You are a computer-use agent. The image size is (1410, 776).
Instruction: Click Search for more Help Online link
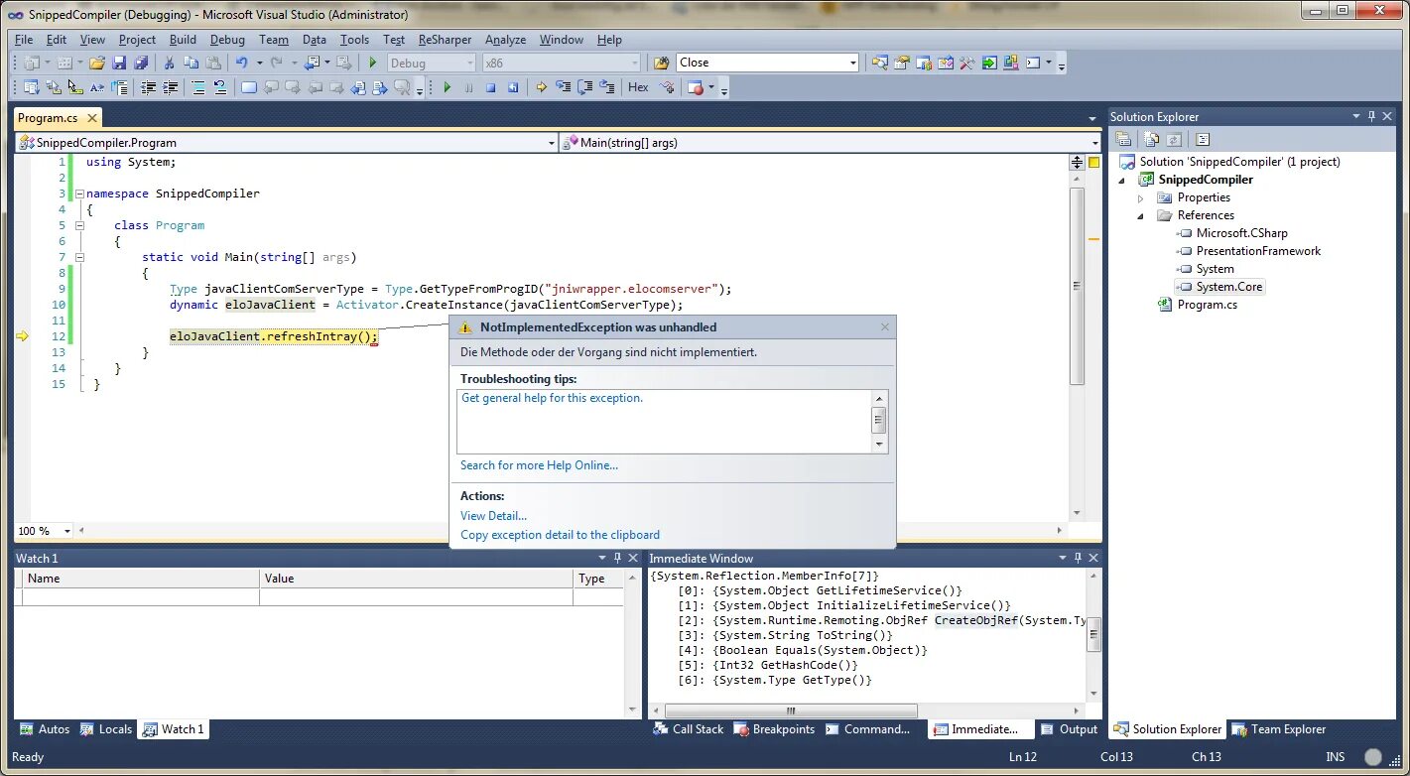pos(539,465)
